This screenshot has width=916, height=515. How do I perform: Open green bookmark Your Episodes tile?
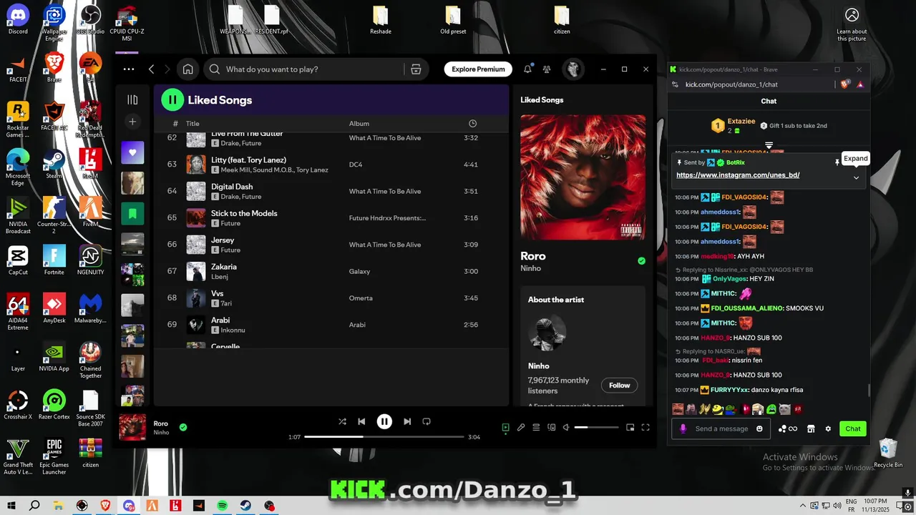tap(132, 213)
